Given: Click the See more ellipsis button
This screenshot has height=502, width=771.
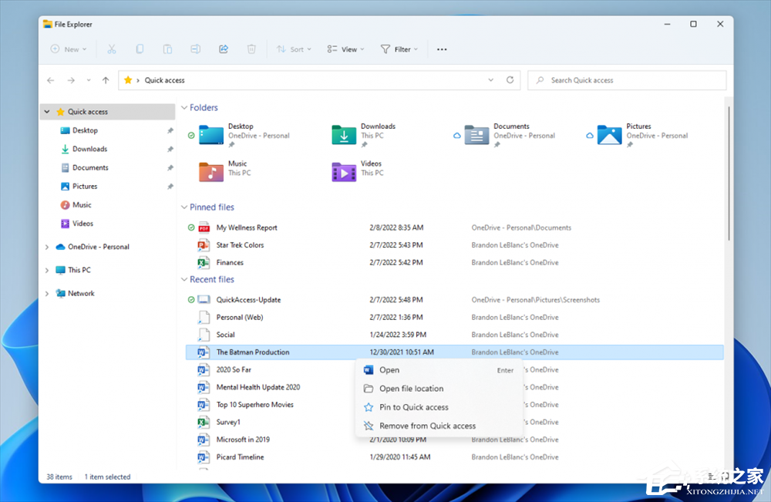Looking at the screenshot, I should click(x=442, y=49).
